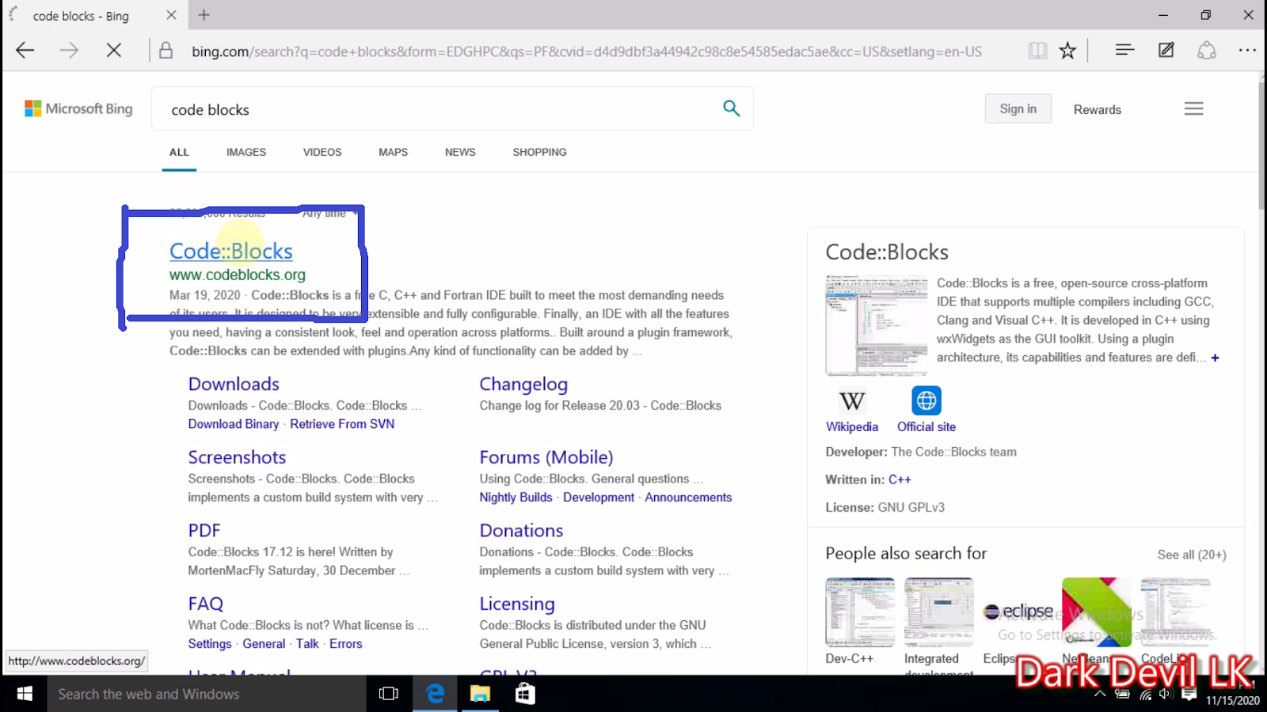Viewport: 1267px width, 712px height.
Task: Open the Code::Blocks result title
Action: pyautogui.click(x=231, y=251)
